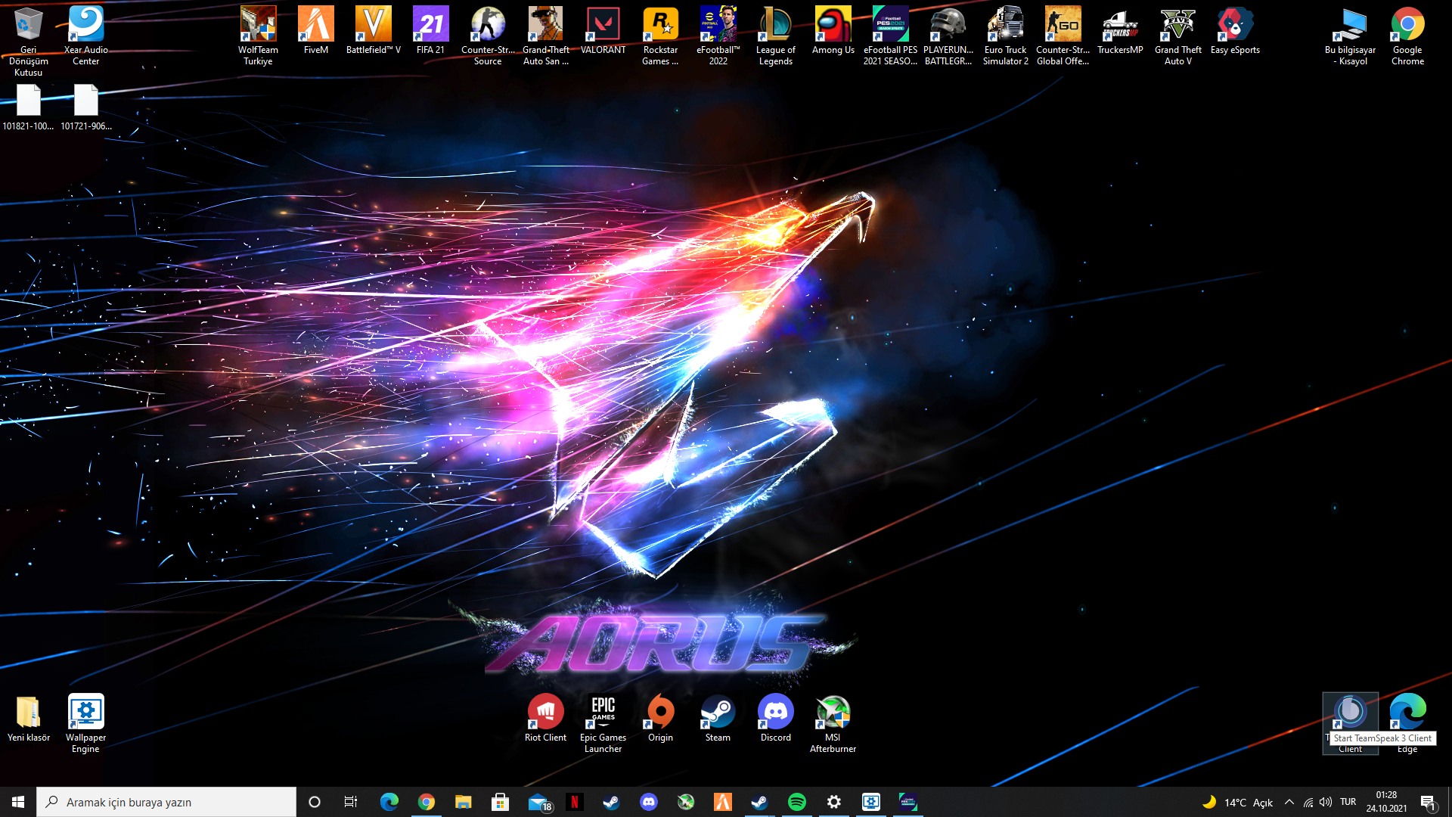Viewport: 1452px width, 817px height.
Task: Change the TUR input language
Action: pos(1348,802)
